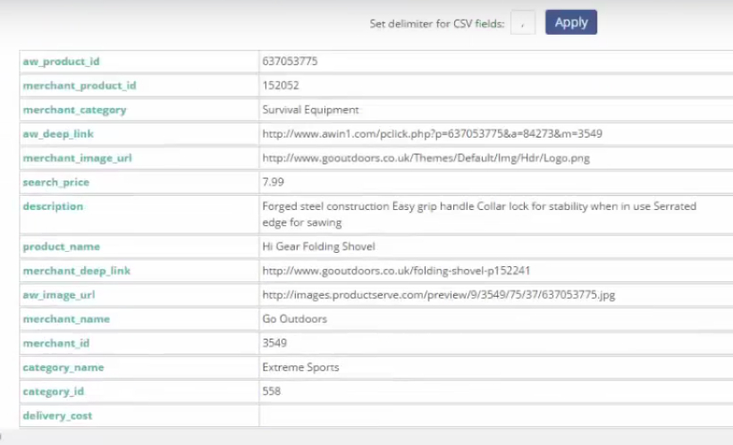This screenshot has height=445, width=733.
Task: Click the CSV delimiter input field
Action: point(523,23)
